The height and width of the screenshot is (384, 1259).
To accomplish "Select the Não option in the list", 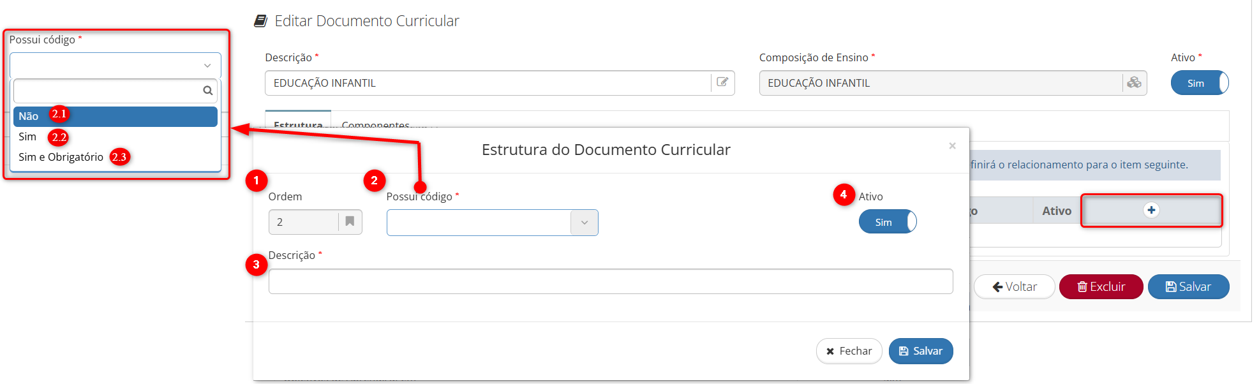I will tap(29, 116).
